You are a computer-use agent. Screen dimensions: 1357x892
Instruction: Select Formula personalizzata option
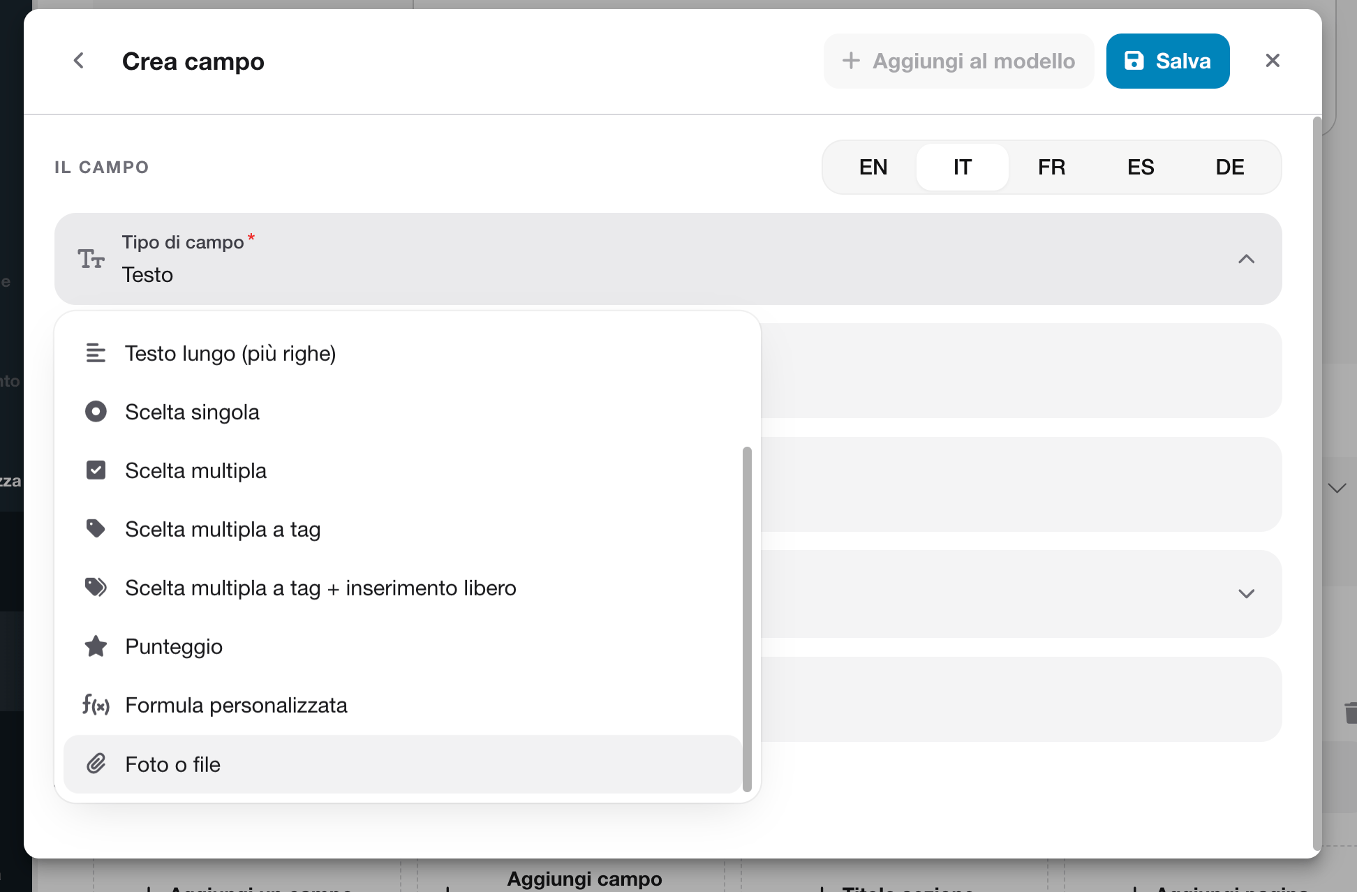pos(402,706)
